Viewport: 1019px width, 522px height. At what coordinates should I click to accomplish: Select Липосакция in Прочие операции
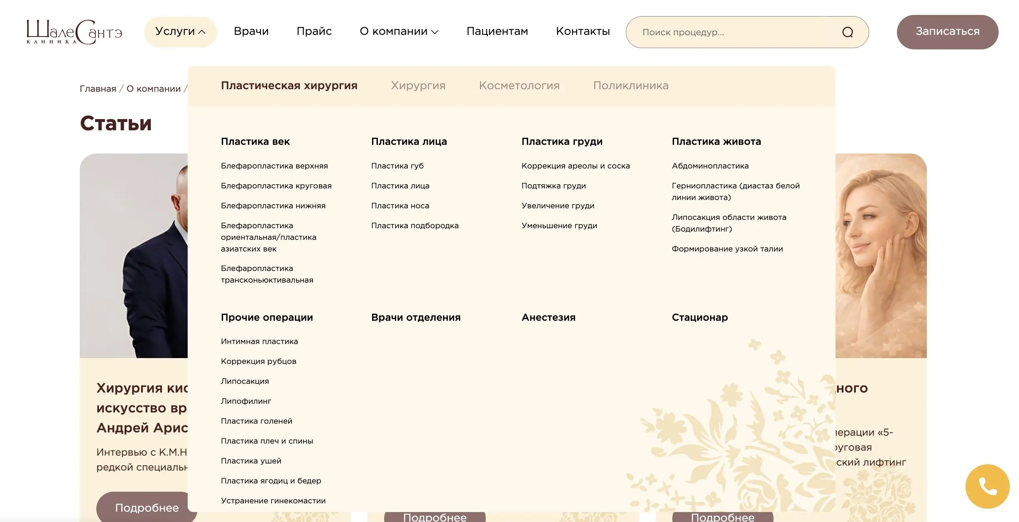click(245, 381)
